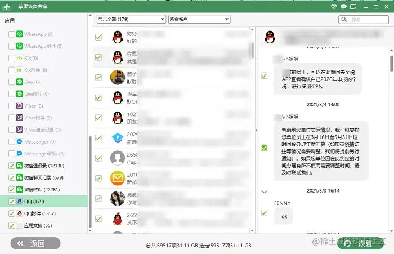Open the grey default avatar conversation 2658
This screenshot has height=254, width=394.
(117, 158)
